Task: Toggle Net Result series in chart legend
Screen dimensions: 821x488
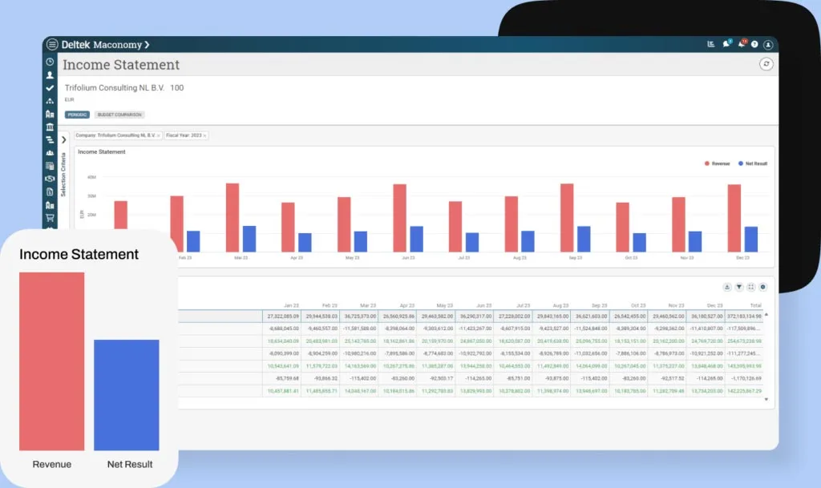Action: pos(753,163)
